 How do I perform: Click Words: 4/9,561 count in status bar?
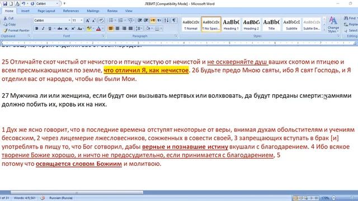[x=25, y=198]
